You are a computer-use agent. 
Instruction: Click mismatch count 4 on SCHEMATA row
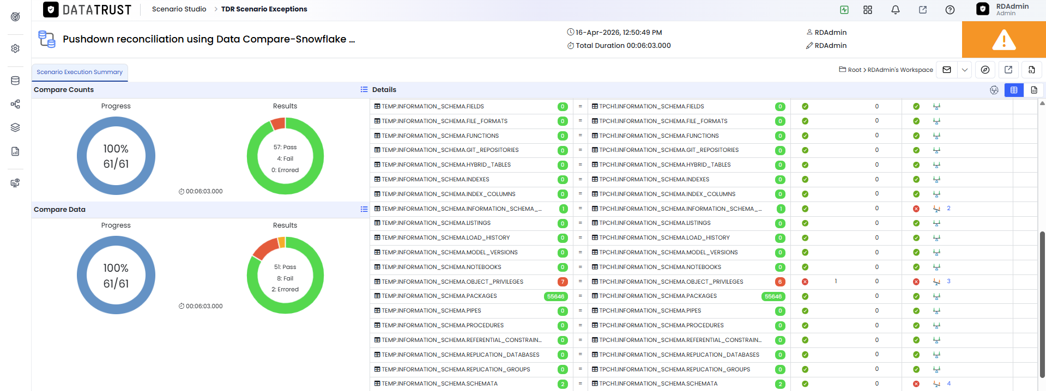948,383
